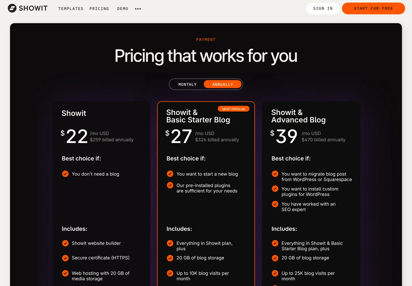Click the $22 price figure
Image resolution: width=412 pixels, height=286 pixels.
coord(74,136)
